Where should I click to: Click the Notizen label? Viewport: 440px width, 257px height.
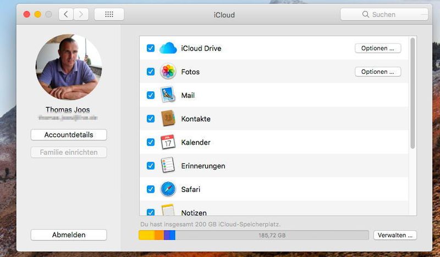click(x=194, y=212)
